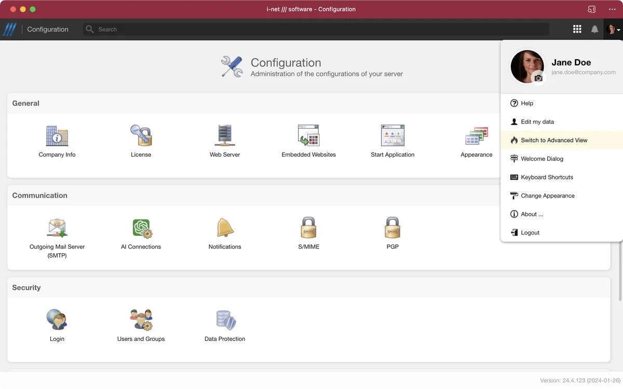Open the License configuration icon

pyautogui.click(x=141, y=136)
